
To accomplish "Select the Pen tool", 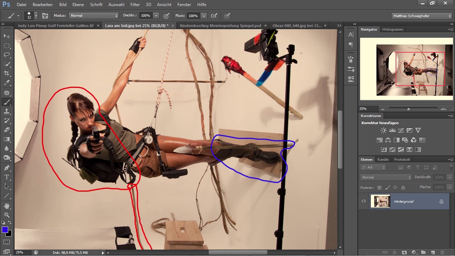I will [7, 167].
